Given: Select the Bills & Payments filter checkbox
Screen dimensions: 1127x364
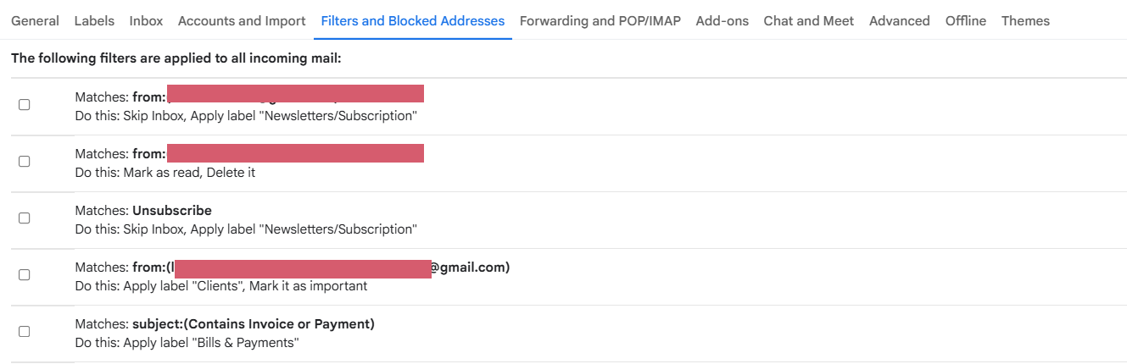Looking at the screenshot, I should (25, 332).
